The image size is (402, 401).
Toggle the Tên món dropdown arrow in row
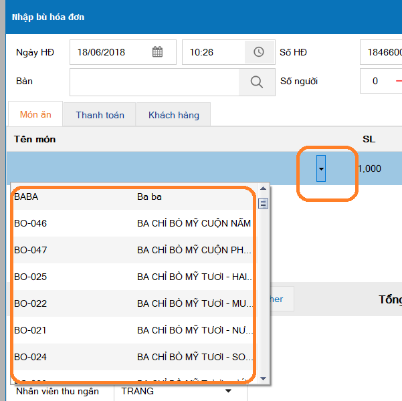(320, 168)
